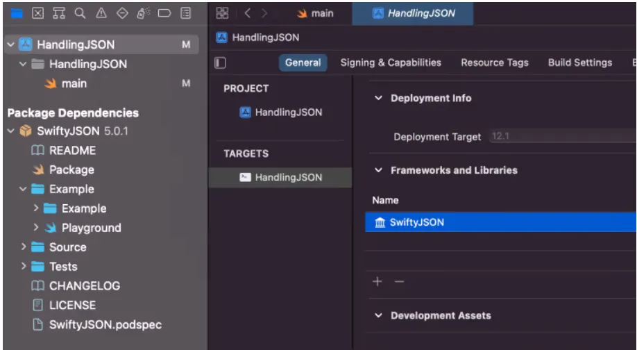Expand the Playground item
Screen dimensions: 637x350
36,228
